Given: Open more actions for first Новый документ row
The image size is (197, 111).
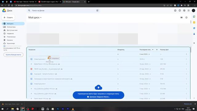Looking at the screenshot, I should 186,59.
